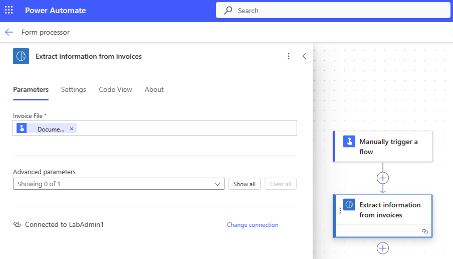
Task: Open the app launcher waffle menu
Action: [9, 10]
